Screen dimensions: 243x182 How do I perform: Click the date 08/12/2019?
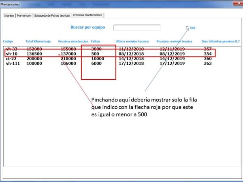tap(172, 54)
